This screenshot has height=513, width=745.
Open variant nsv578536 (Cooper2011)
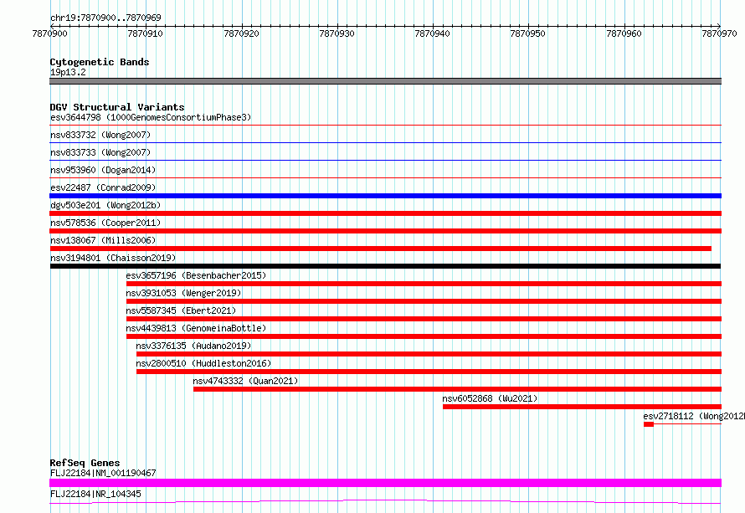click(105, 223)
